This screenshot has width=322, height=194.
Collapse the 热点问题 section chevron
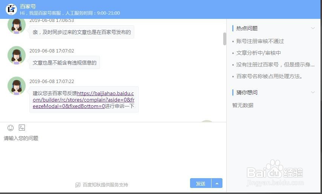click(x=313, y=28)
